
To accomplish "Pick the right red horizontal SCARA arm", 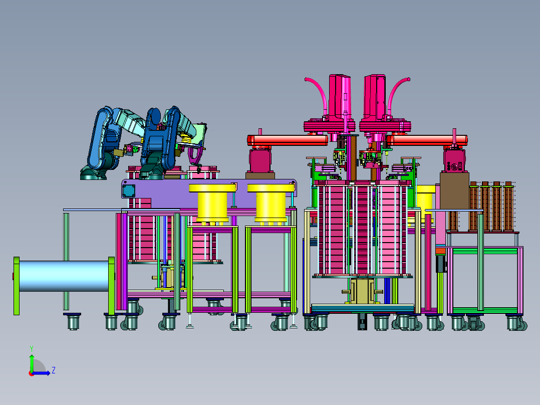I will 427,140.
